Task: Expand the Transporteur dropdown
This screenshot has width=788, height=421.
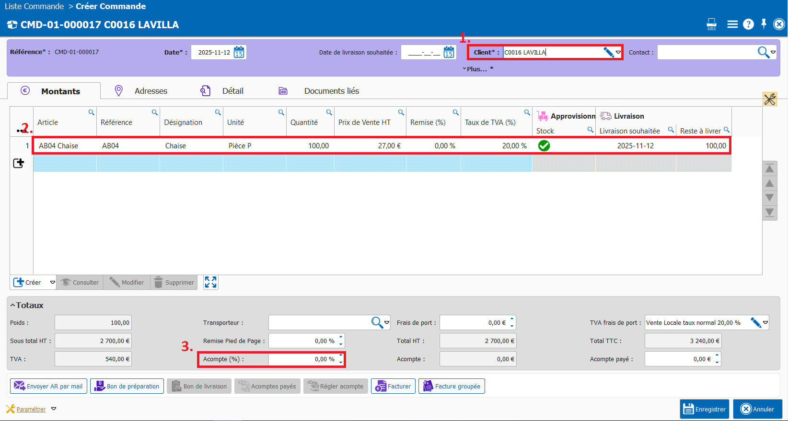Action: (387, 323)
